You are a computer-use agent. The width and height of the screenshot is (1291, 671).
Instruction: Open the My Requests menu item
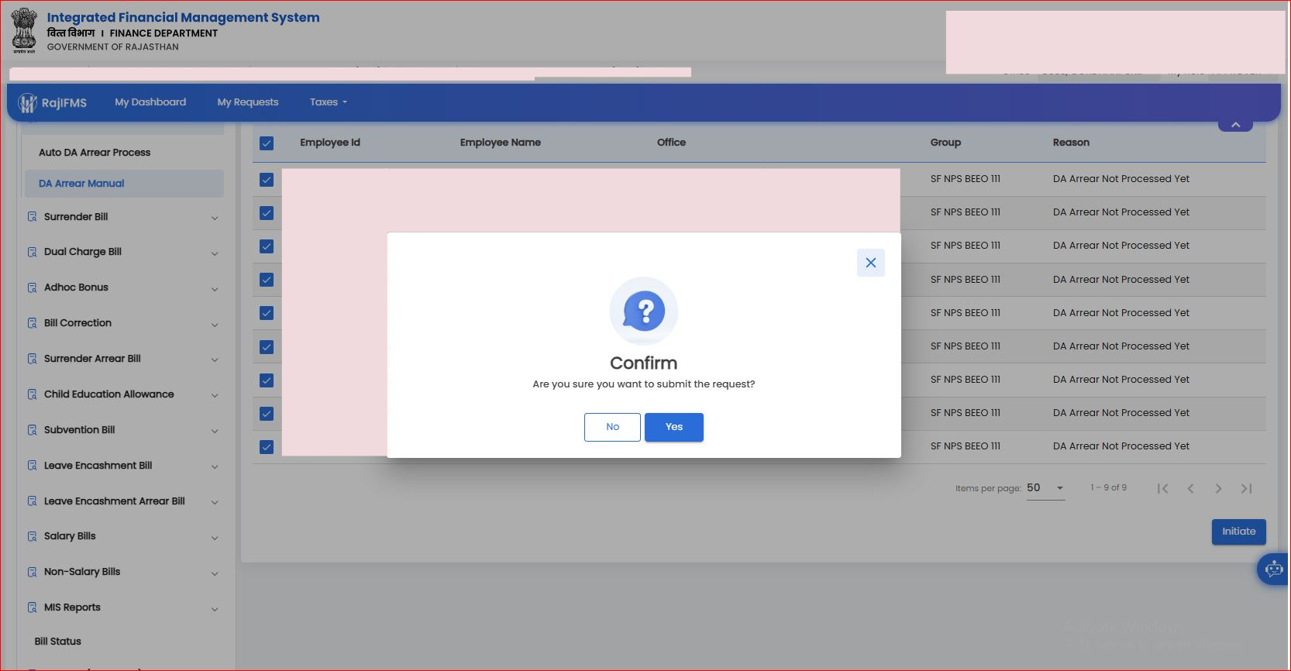click(248, 102)
